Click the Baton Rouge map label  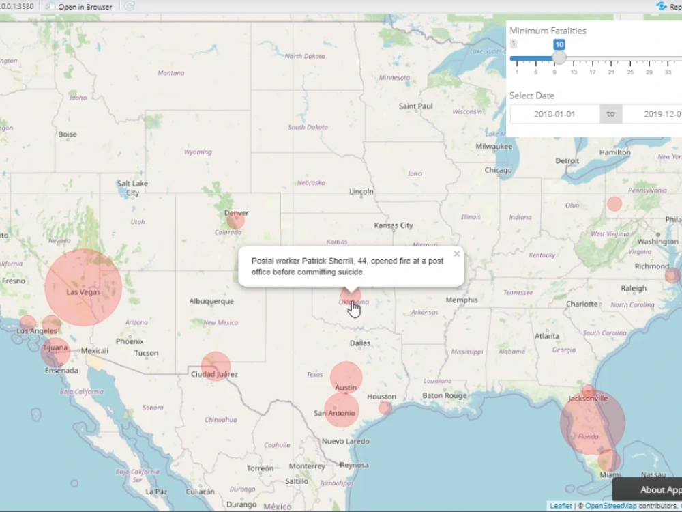pos(445,395)
